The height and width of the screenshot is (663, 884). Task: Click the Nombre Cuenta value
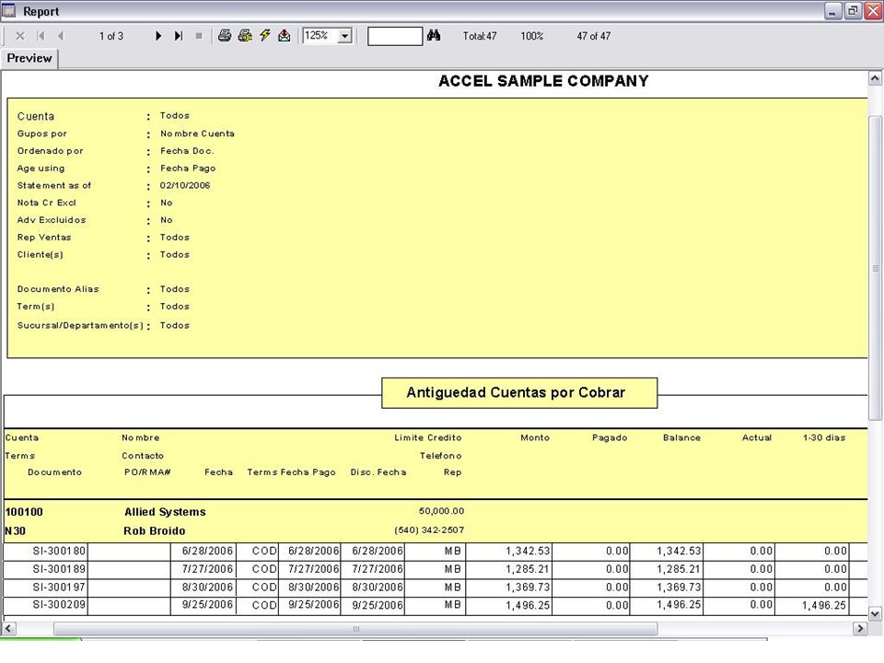(197, 134)
